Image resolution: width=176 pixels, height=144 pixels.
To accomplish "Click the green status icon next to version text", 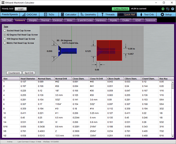I will point(163,9).
